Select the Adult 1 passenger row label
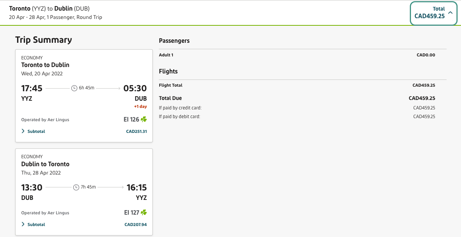This screenshot has height=237, width=461. click(166, 55)
